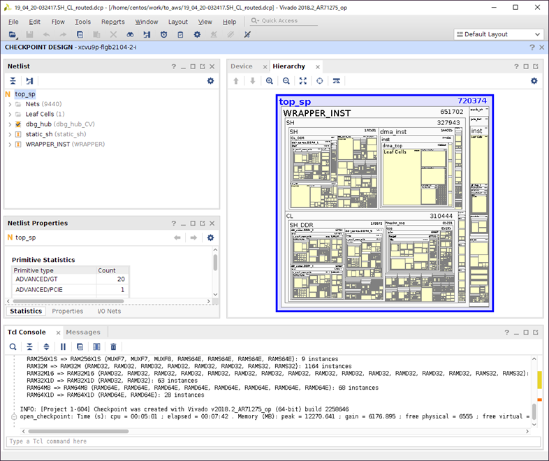Select the dma_inst block in Hierarchy
Image resolution: width=549 pixels, height=461 pixels.
393,132
